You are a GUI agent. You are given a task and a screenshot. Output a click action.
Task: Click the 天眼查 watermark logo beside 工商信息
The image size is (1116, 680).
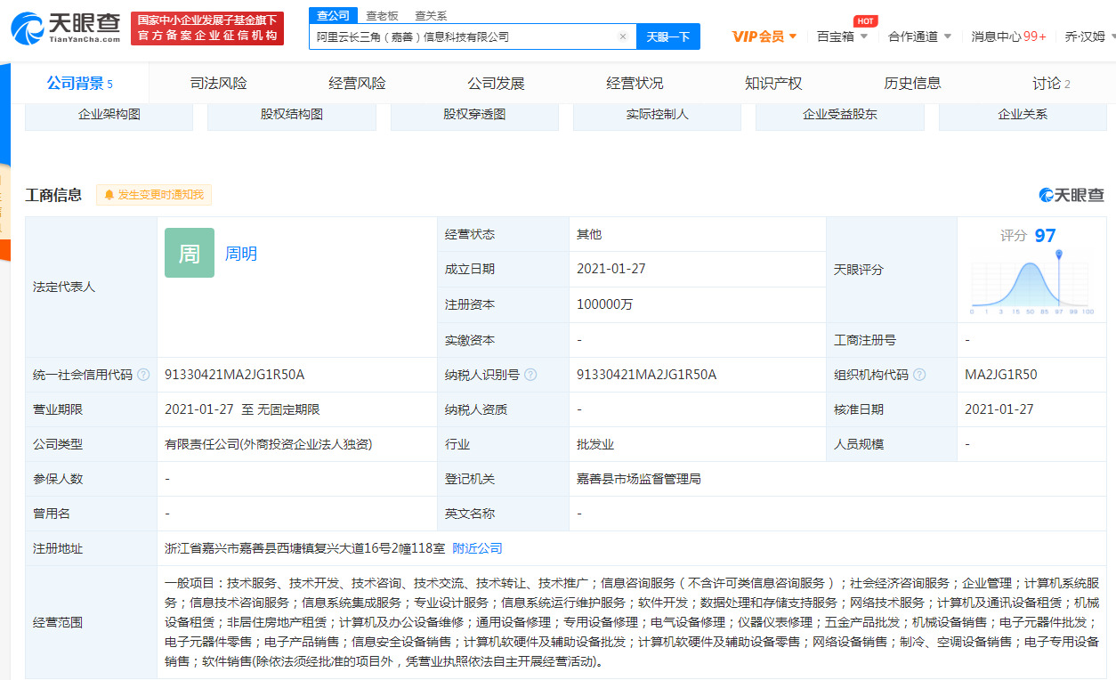pos(1072,195)
